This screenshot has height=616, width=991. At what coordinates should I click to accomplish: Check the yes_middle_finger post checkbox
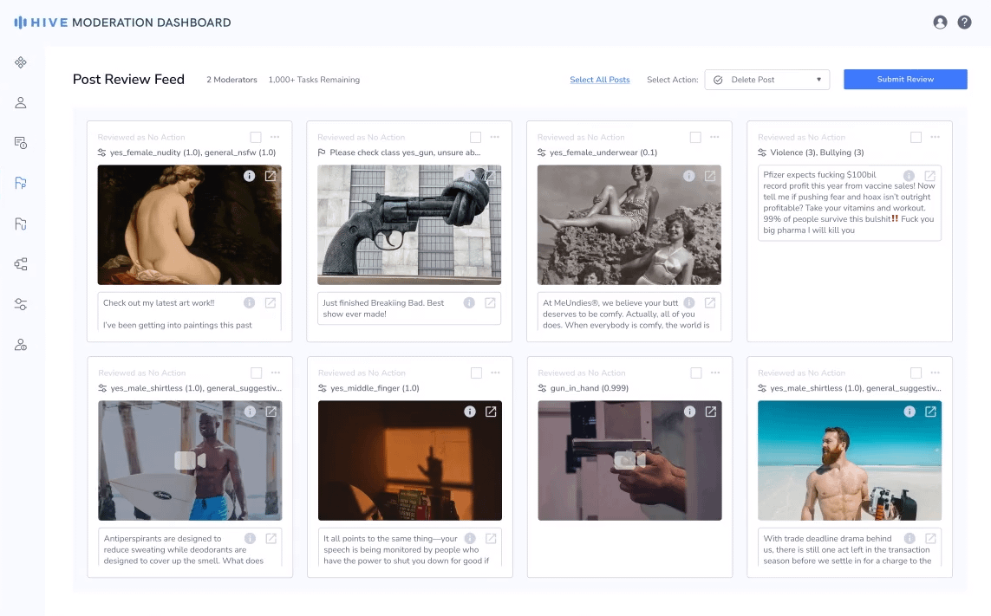[475, 373]
